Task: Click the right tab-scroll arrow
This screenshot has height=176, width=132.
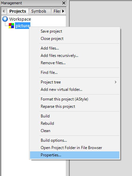Action: (63, 11)
